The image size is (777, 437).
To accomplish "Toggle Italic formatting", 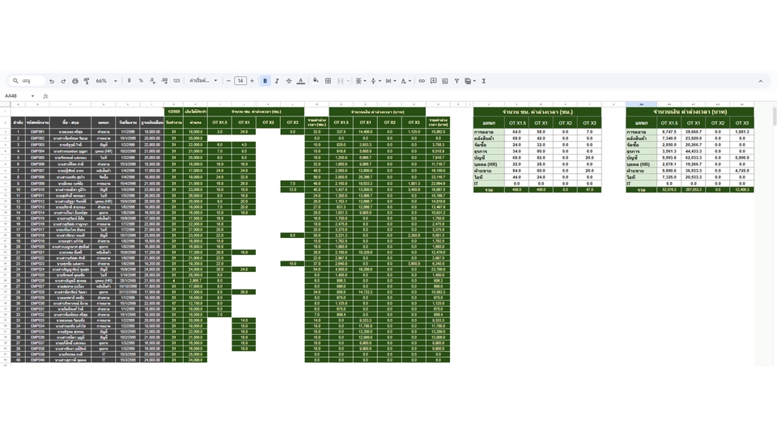I will 277,81.
